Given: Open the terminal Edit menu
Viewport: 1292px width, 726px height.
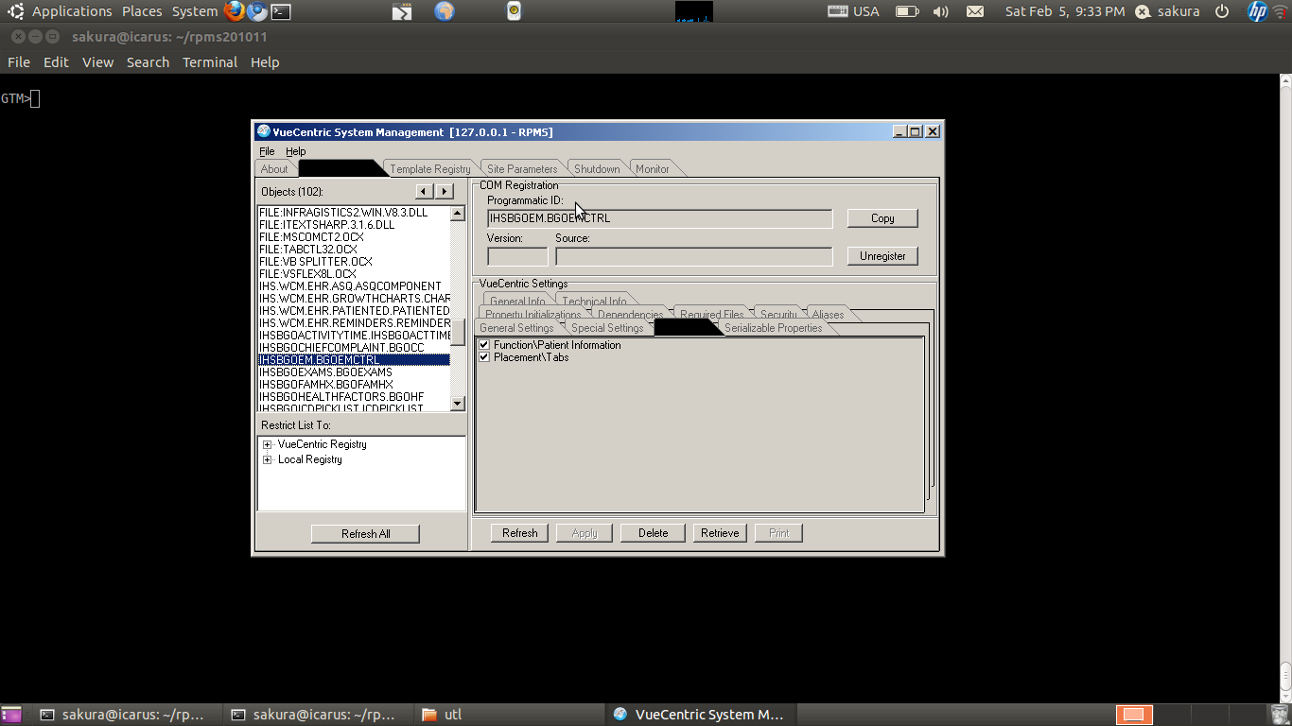Looking at the screenshot, I should click(56, 62).
